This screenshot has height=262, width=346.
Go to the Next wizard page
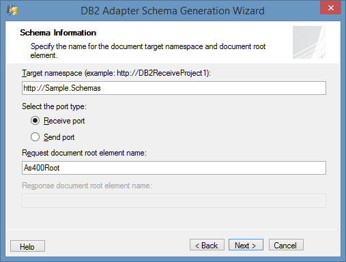tap(246, 245)
